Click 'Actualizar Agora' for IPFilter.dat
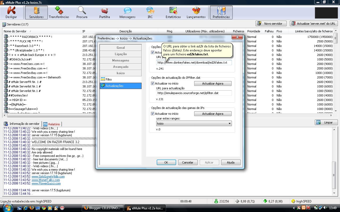 [213, 83]
